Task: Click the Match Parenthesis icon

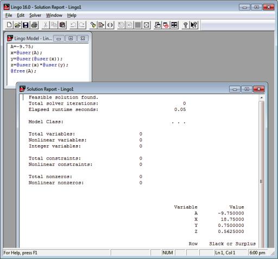Action: click(x=110, y=25)
